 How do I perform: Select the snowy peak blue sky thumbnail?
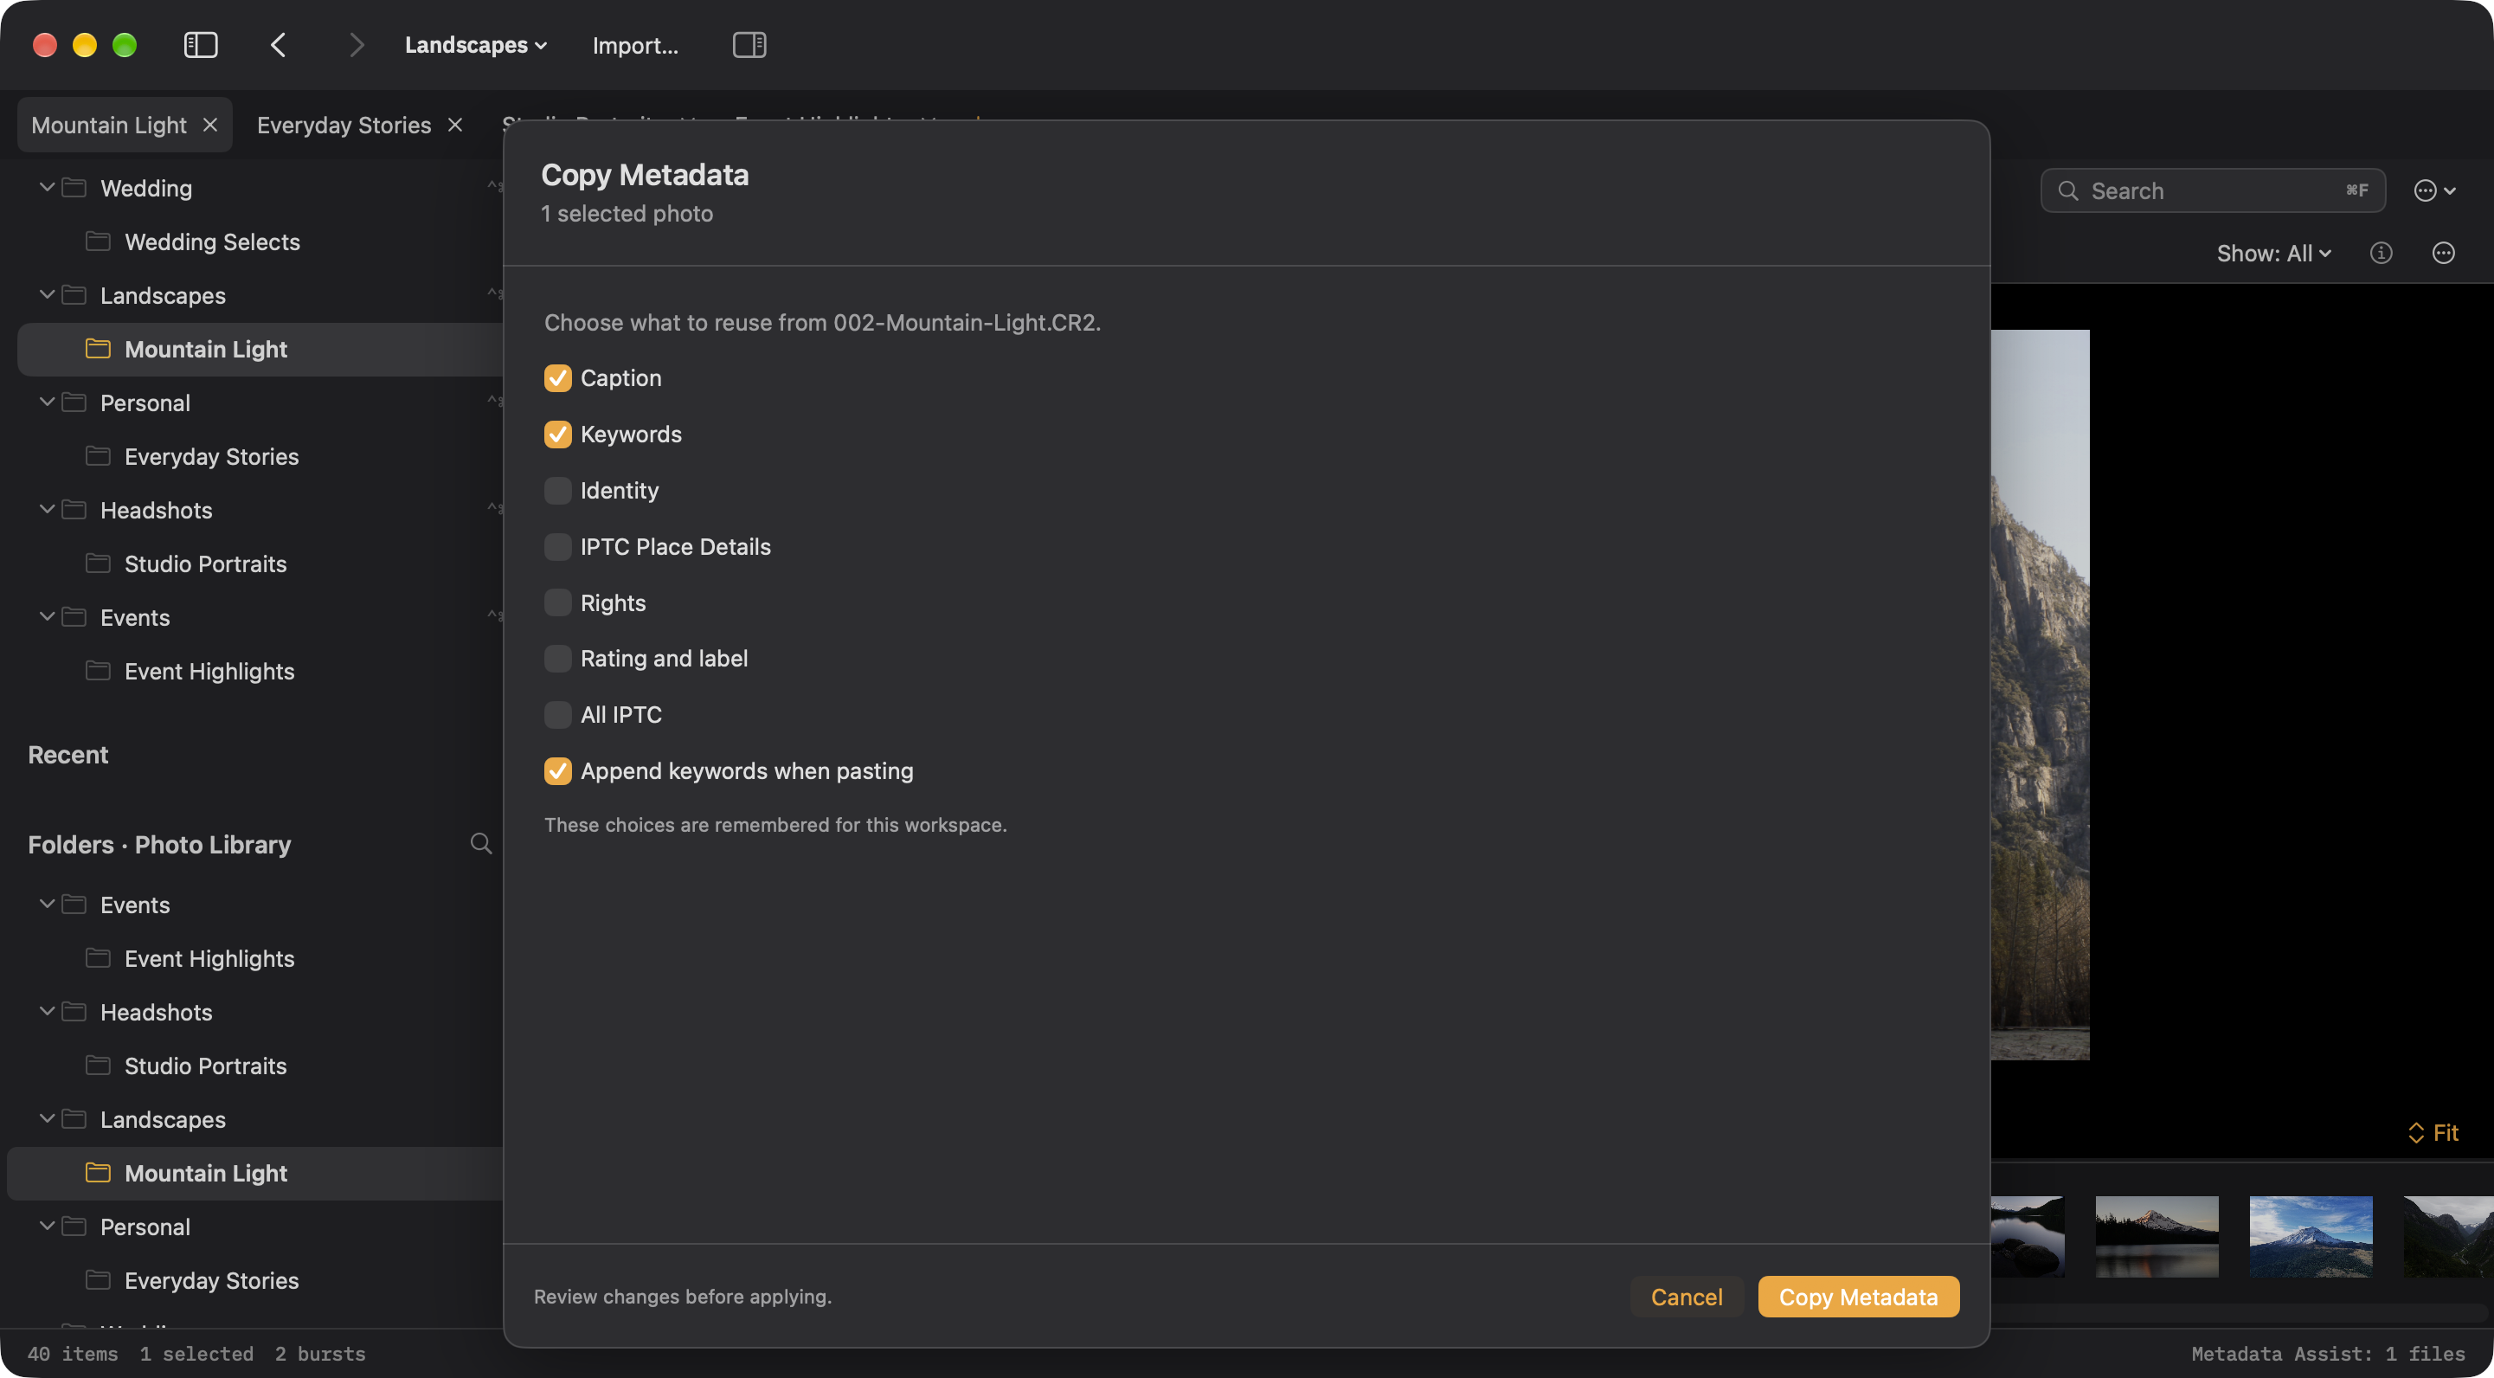click(2310, 1236)
